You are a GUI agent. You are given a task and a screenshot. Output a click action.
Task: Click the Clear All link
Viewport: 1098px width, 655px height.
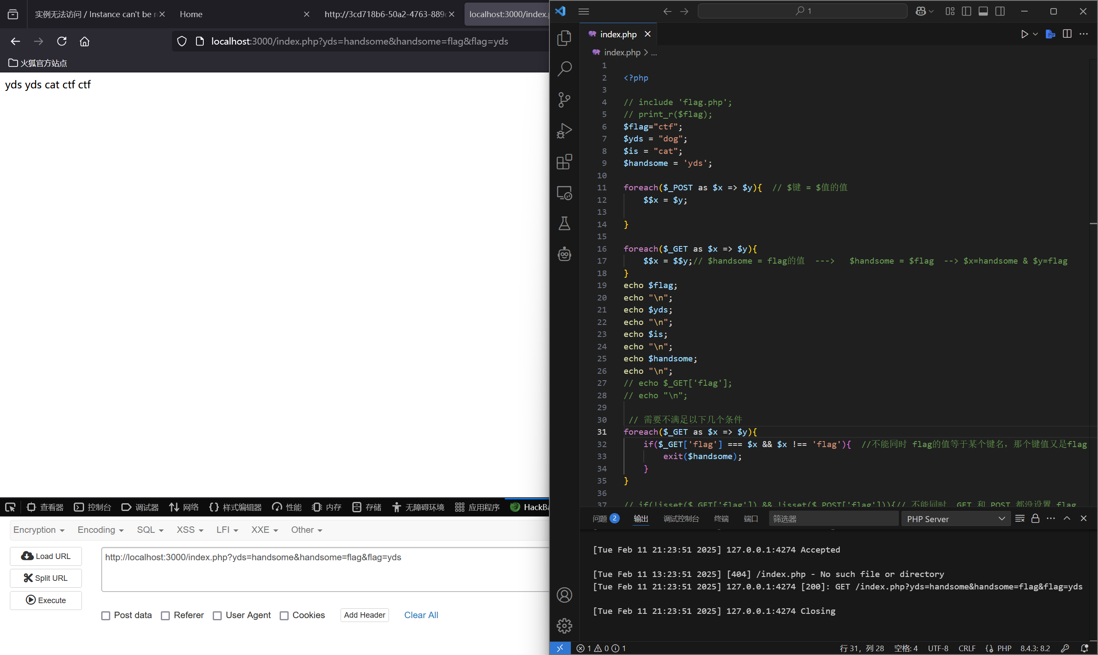click(x=421, y=615)
